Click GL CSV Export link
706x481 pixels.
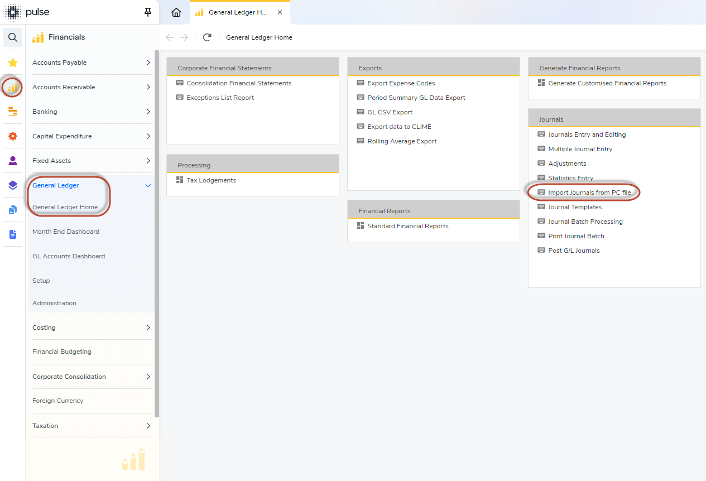[390, 112]
